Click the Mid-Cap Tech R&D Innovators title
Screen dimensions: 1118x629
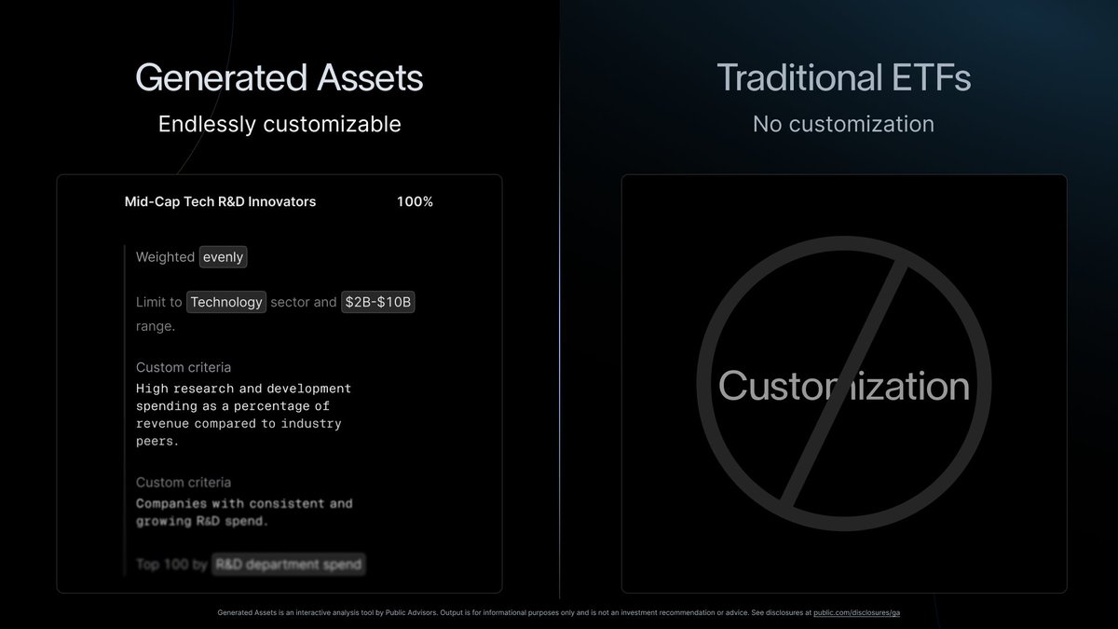point(220,201)
